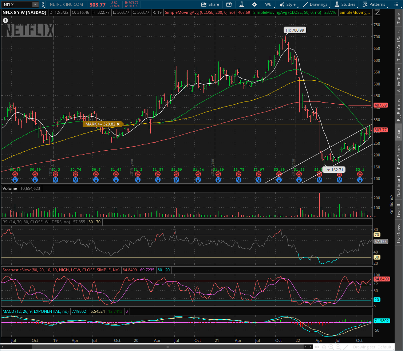
Task: Click the zoom in magnifier icon
Action: (331, 347)
